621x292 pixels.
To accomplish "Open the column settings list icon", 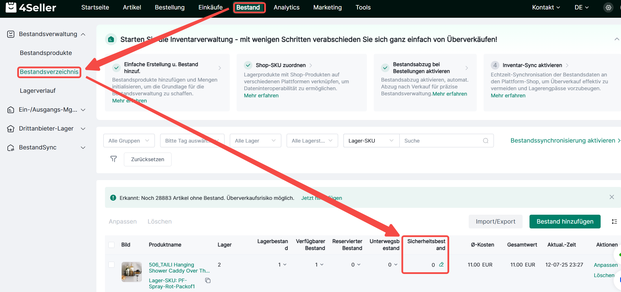I will coord(614,222).
